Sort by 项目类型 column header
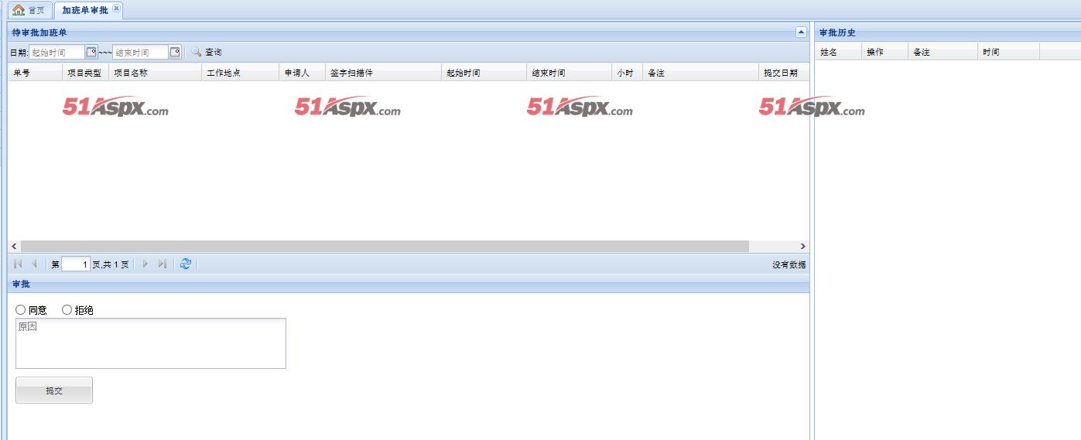The height and width of the screenshot is (440, 1081). tap(85, 73)
